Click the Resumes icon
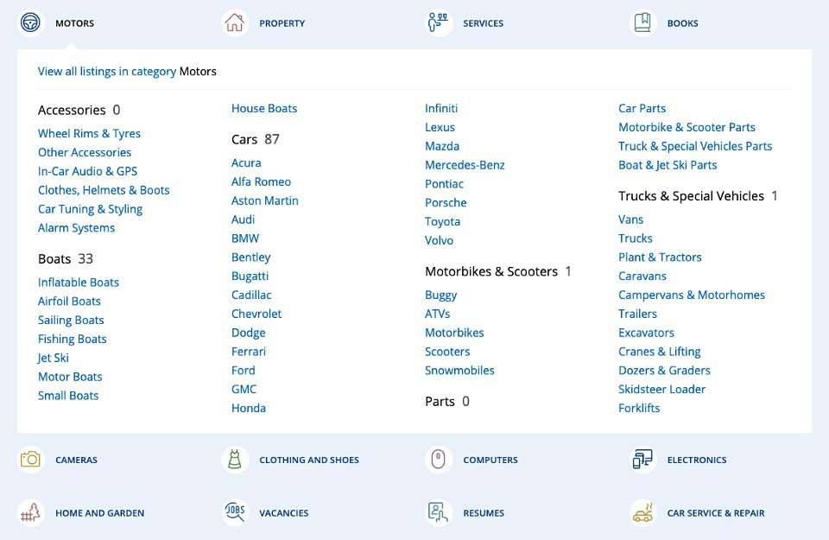This screenshot has width=829, height=540. pos(439,512)
